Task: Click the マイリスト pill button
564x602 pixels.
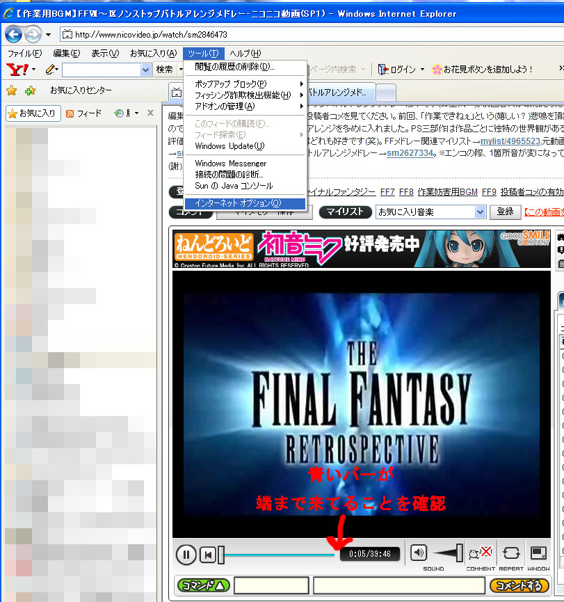Action: (345, 212)
